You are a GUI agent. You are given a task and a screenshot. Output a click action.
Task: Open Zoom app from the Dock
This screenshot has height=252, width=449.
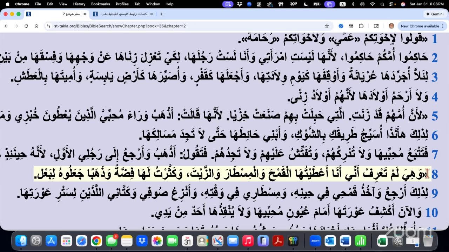[315, 241]
